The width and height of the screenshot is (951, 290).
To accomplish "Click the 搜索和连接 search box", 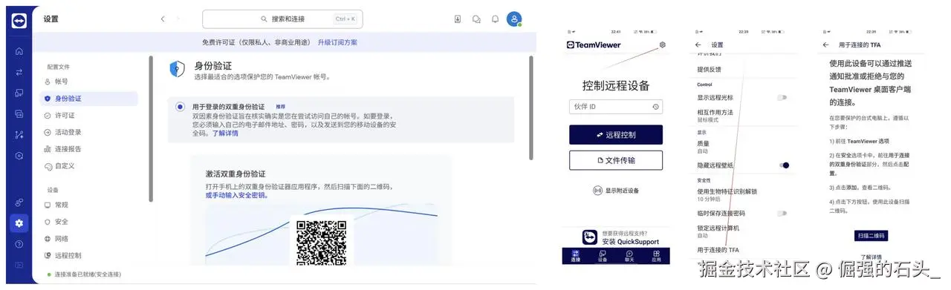I will pos(282,19).
